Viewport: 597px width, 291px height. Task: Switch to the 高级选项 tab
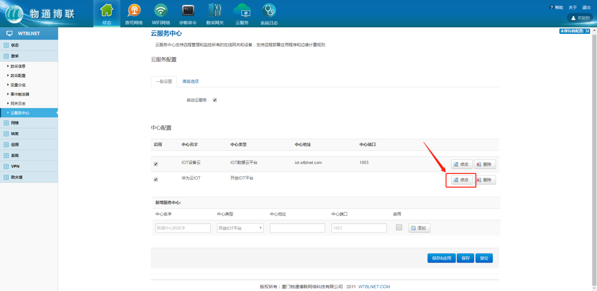click(190, 81)
